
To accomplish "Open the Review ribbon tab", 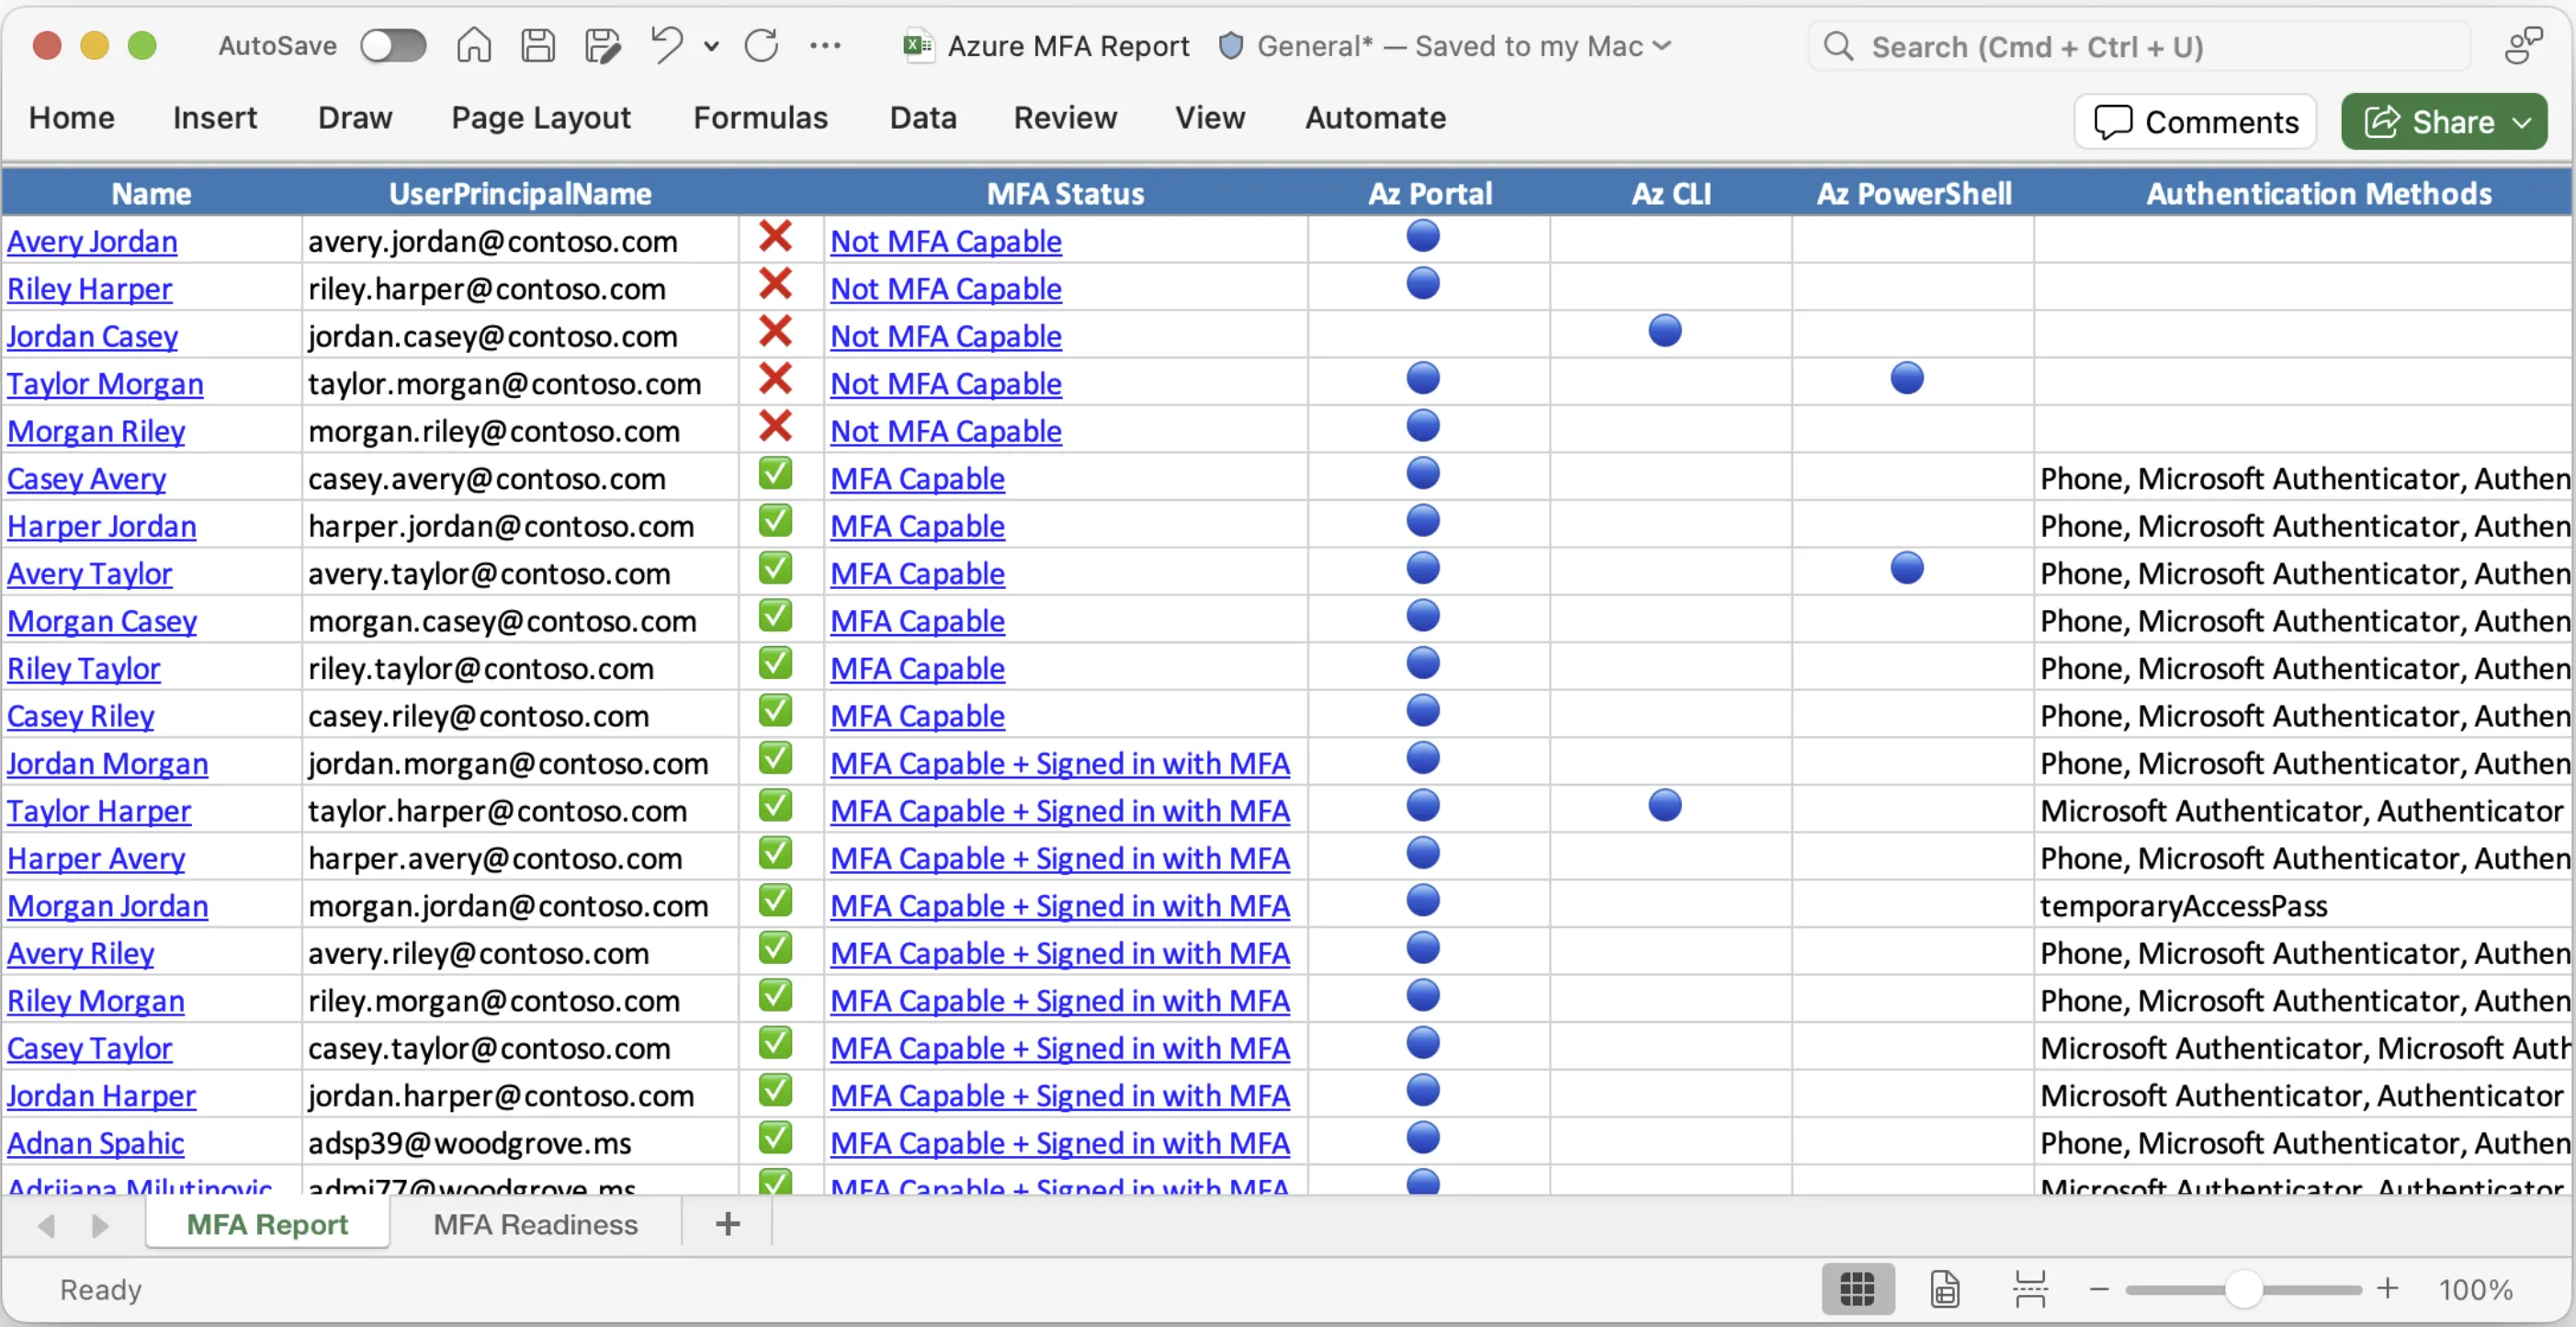I will pyautogui.click(x=1065, y=118).
